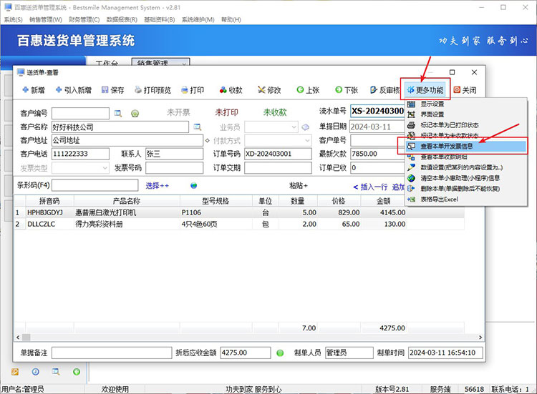
Task: Expand the 发票类型 dropdown
Action: tap(105, 168)
